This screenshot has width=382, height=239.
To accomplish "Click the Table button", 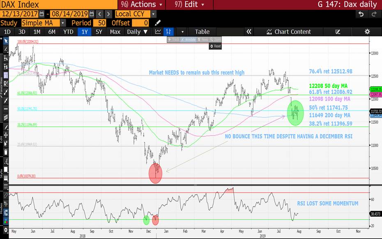I will [x=202, y=32].
